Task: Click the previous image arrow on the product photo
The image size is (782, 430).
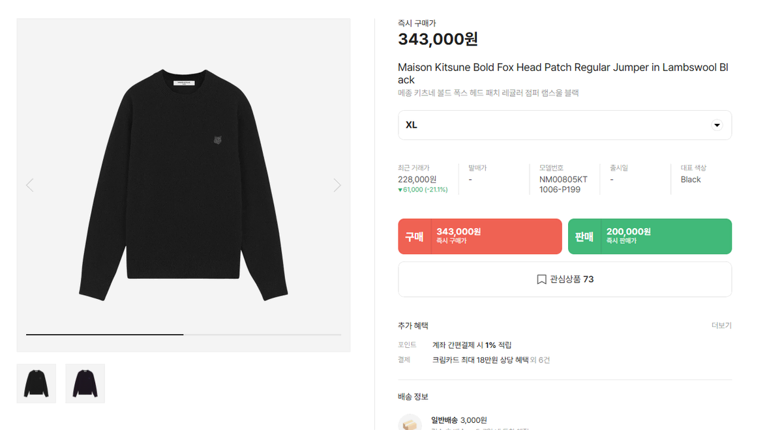Action: click(29, 185)
